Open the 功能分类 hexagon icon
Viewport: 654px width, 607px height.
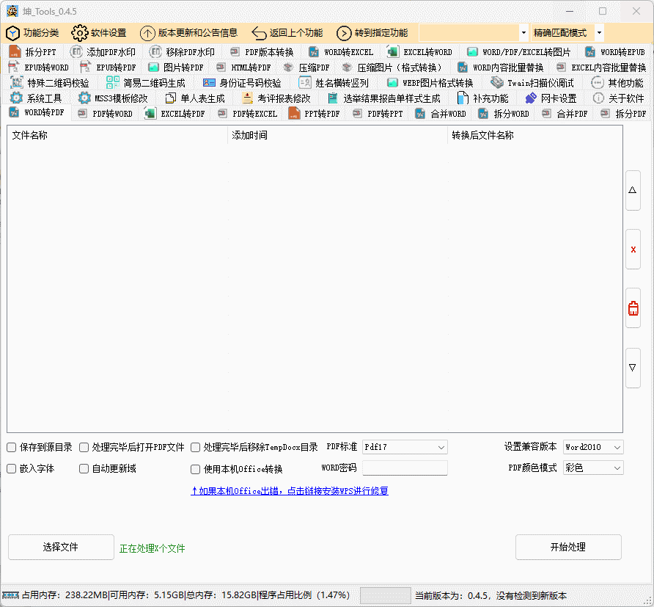pyautogui.click(x=13, y=33)
